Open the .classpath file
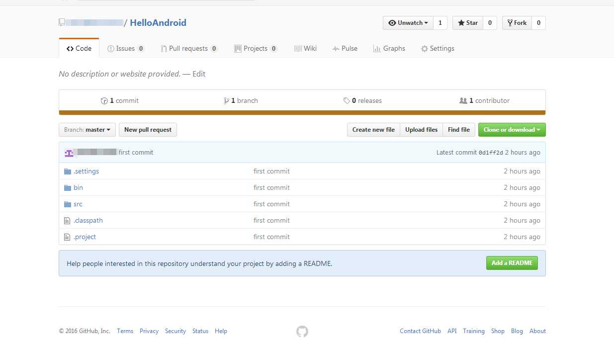614x341 pixels. 88,220
